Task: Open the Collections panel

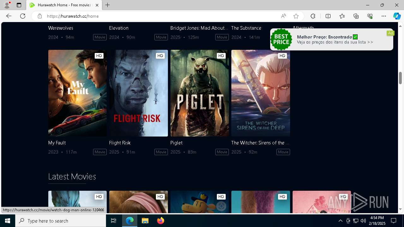Action: [356, 16]
